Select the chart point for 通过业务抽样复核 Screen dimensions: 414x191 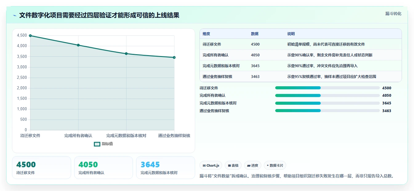point(174,57)
